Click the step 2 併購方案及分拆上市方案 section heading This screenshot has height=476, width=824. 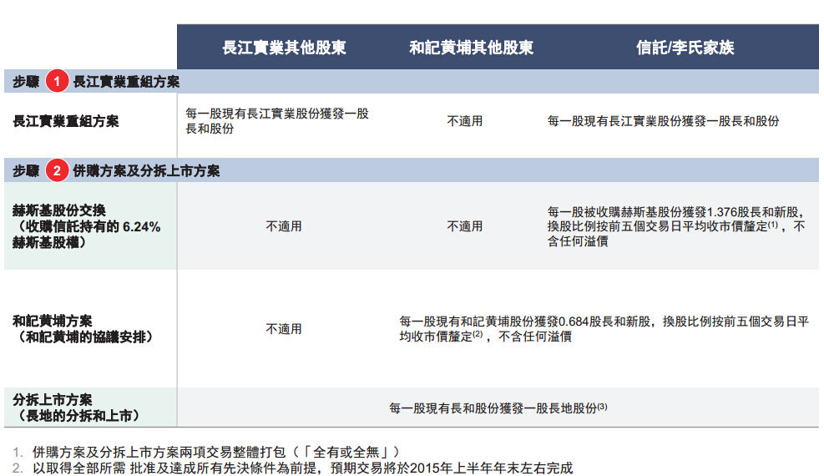coord(146,171)
